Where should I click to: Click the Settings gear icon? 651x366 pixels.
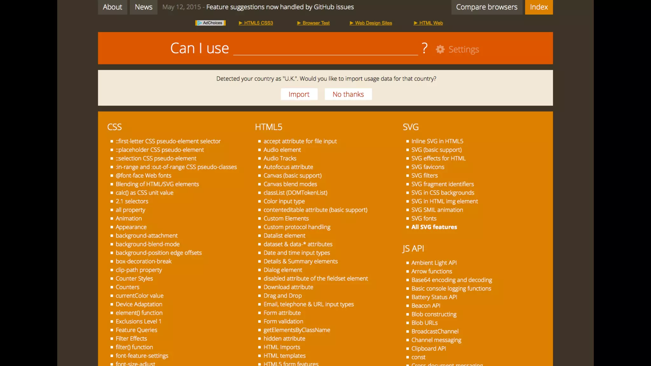440,49
